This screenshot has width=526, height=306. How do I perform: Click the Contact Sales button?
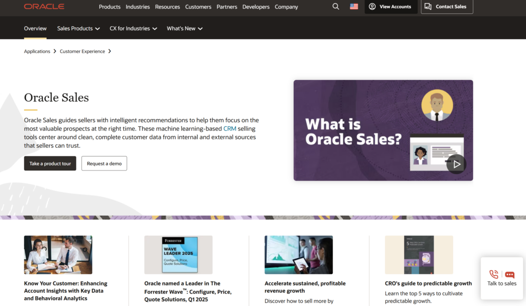point(446,7)
